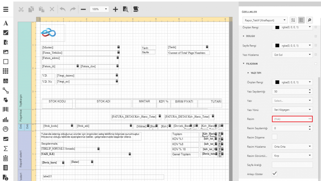The width and height of the screenshot is (321, 181).
Task: Uncheck the Arkayı Göster checkbox
Action: pos(275,174)
